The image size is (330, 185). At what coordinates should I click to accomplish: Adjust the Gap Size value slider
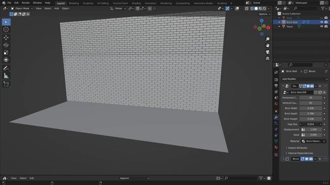(310, 124)
